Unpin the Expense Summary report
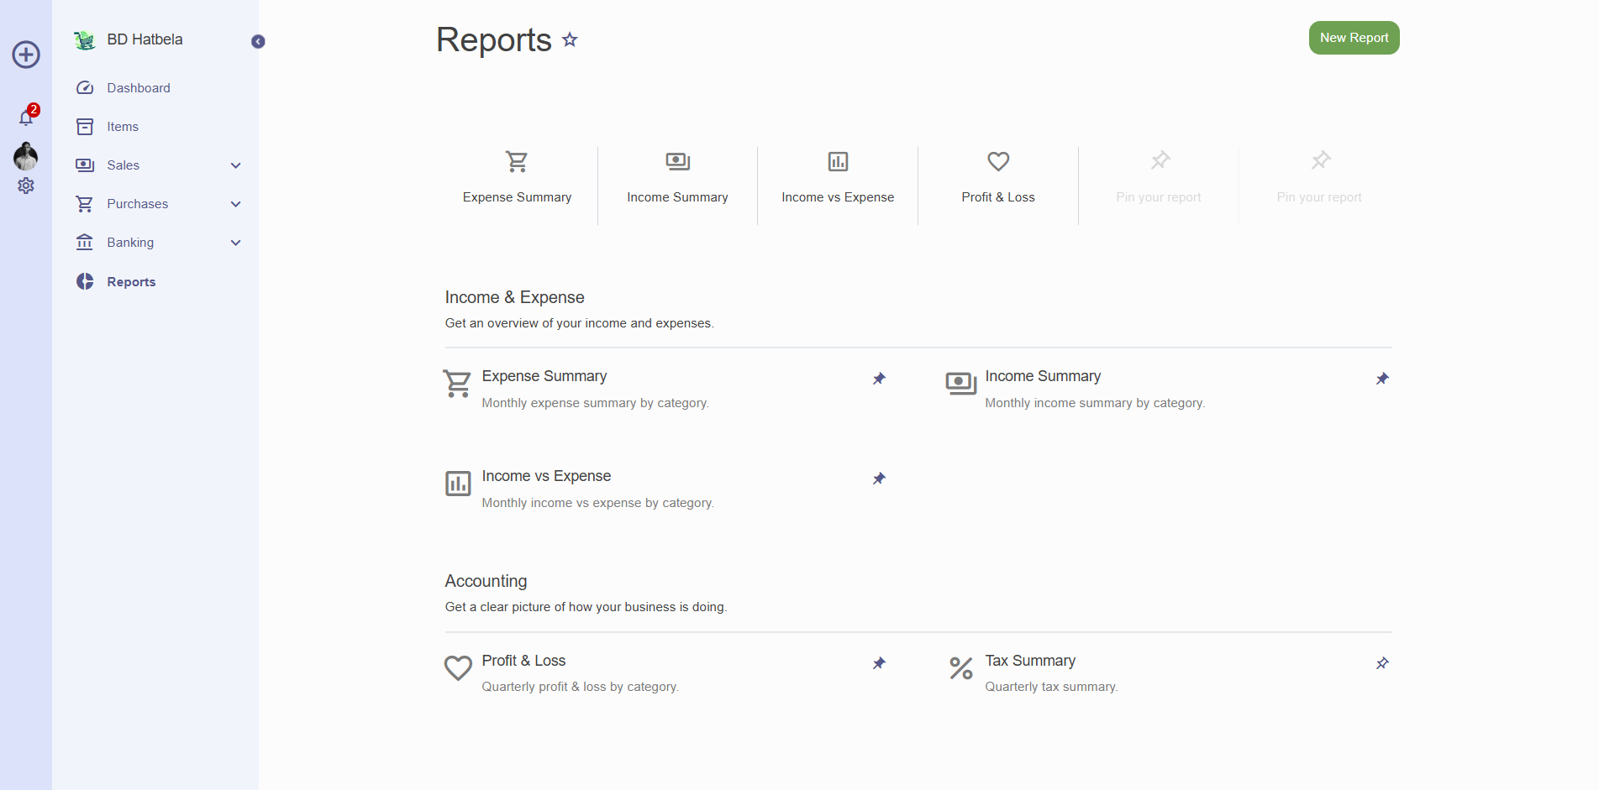The height and width of the screenshot is (790, 1599). point(879,379)
